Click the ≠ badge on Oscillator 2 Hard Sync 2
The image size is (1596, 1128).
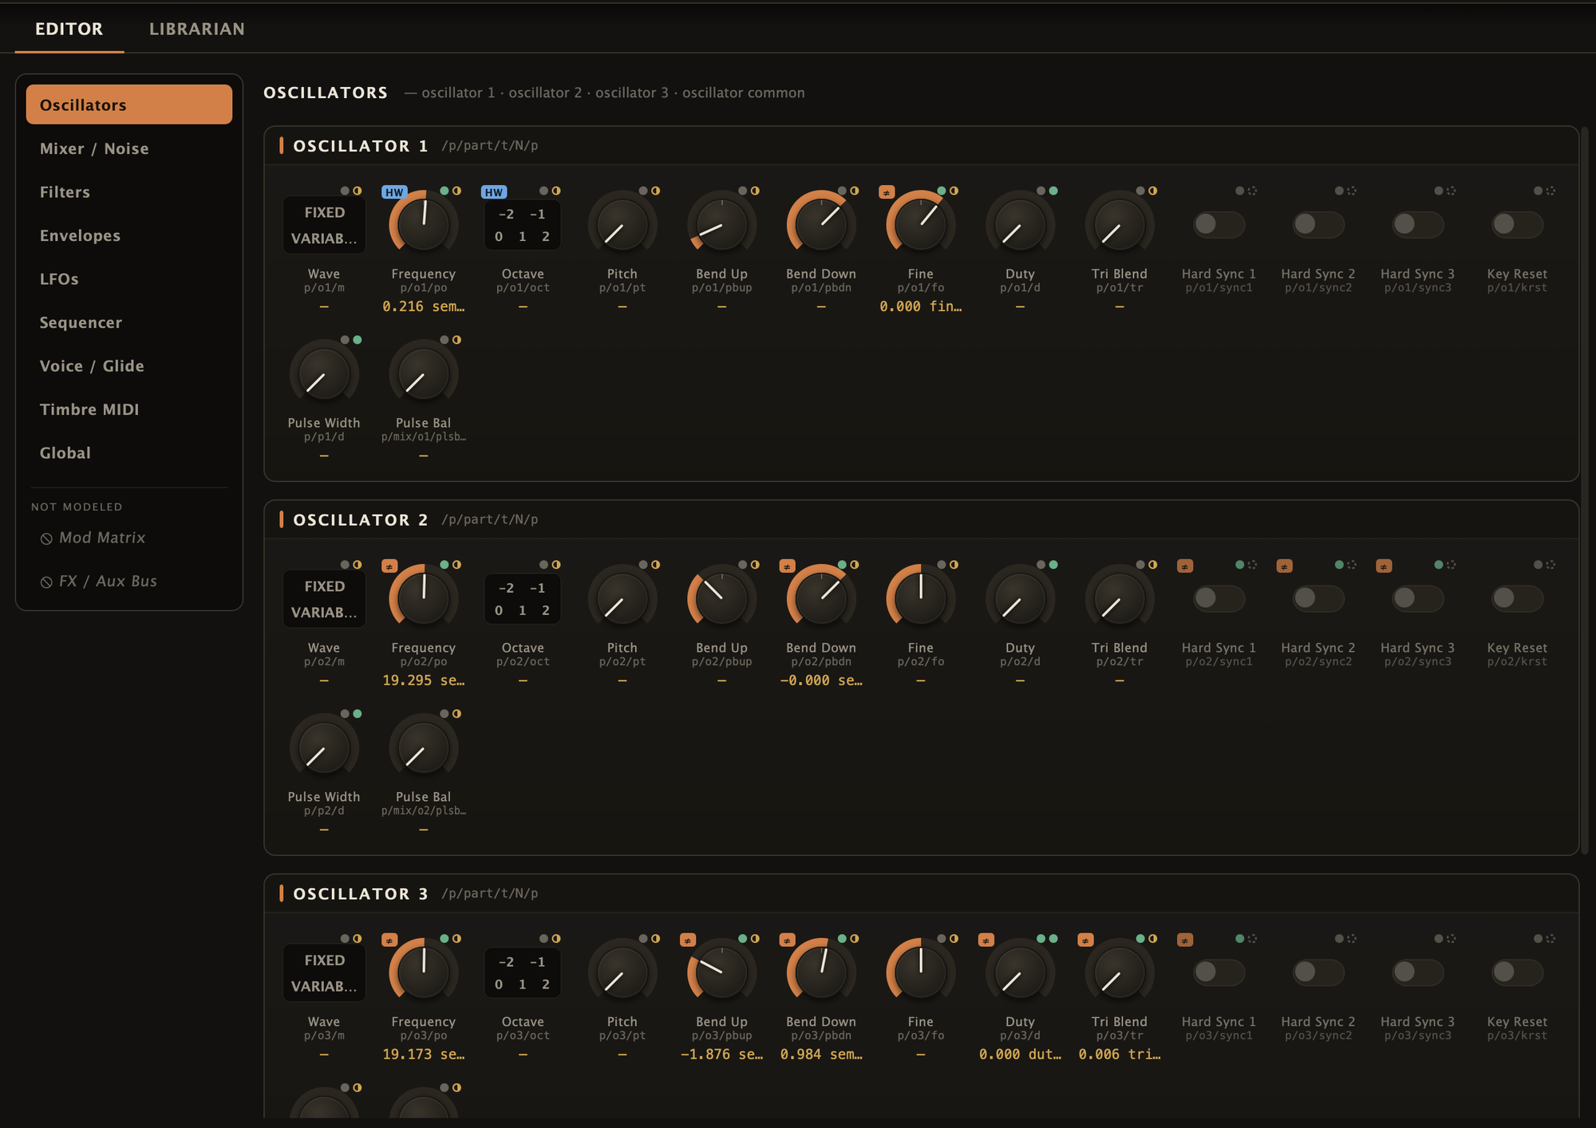click(1285, 566)
